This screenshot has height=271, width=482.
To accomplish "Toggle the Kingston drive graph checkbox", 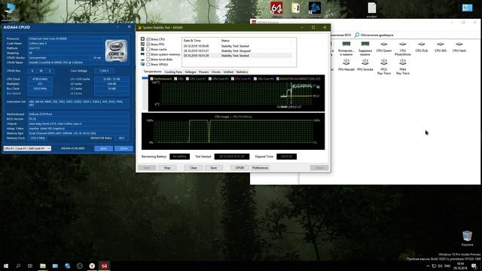I will coord(278,78).
